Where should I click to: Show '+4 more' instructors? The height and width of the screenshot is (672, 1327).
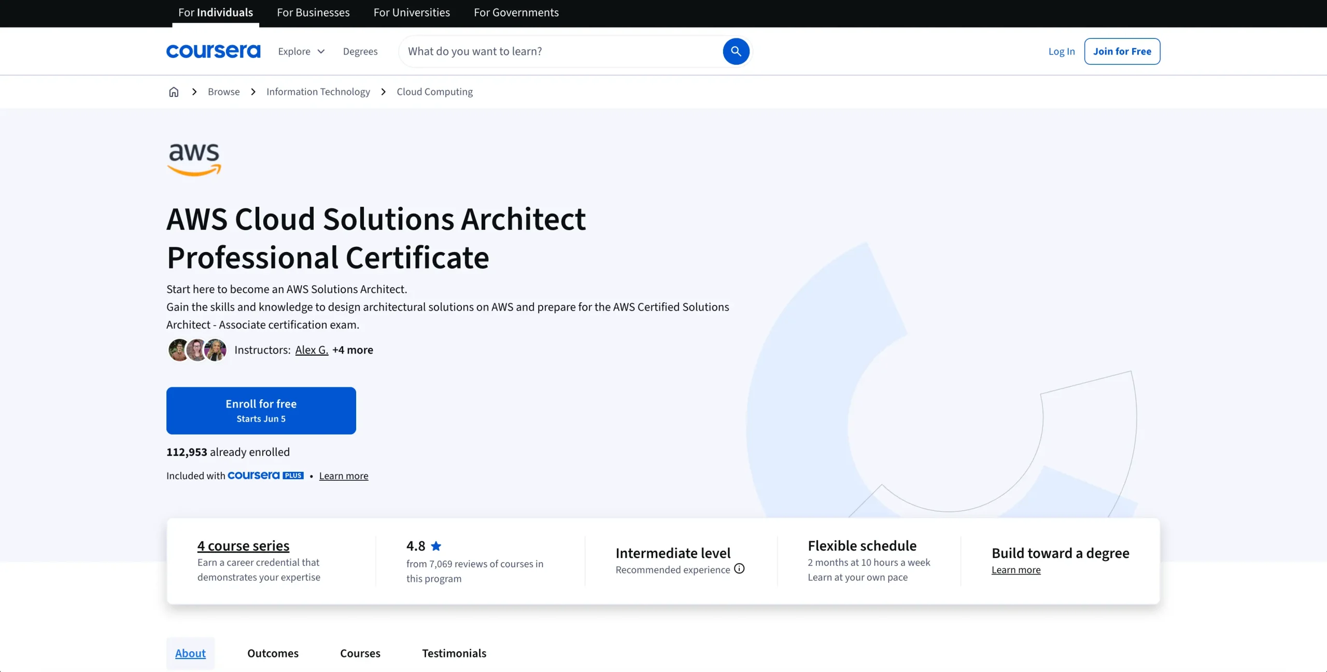(352, 350)
